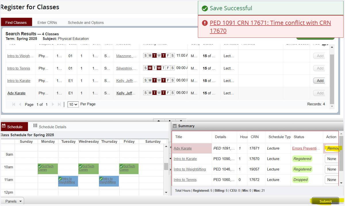Open Friday's Sci/Tech Comm calendar event

(129, 169)
